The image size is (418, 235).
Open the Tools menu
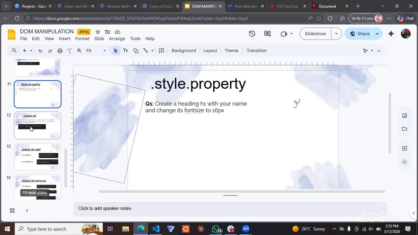click(135, 39)
